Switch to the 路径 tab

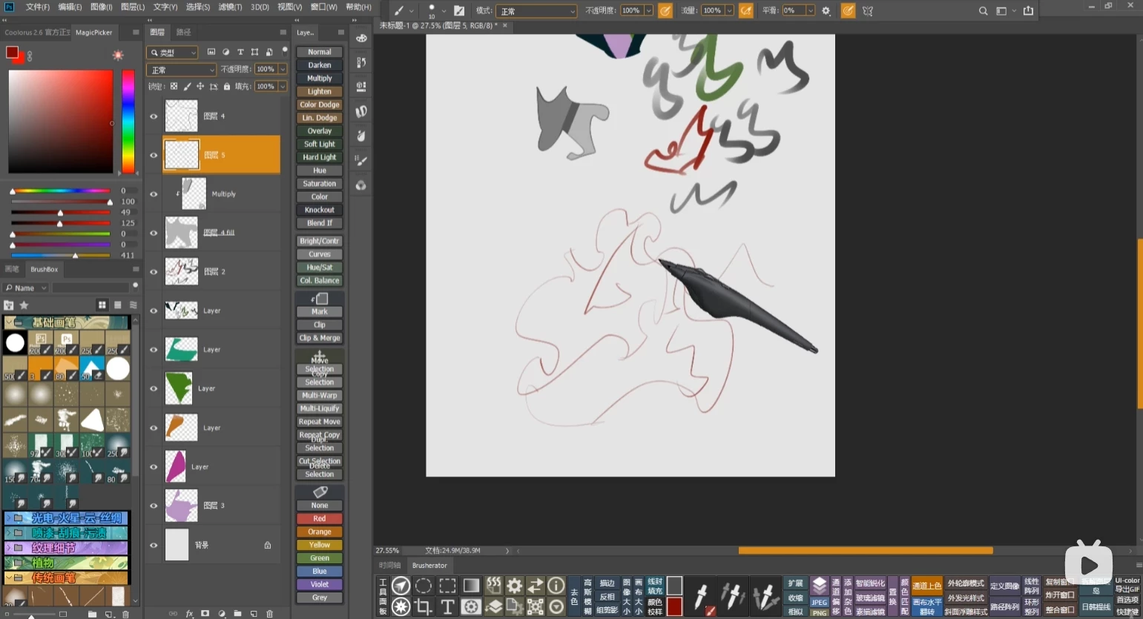184,33
